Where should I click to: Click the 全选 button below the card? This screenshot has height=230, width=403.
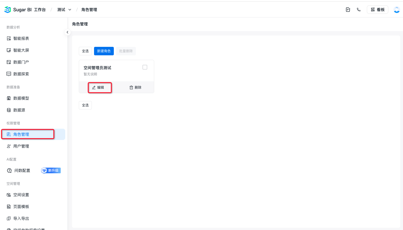(85, 105)
